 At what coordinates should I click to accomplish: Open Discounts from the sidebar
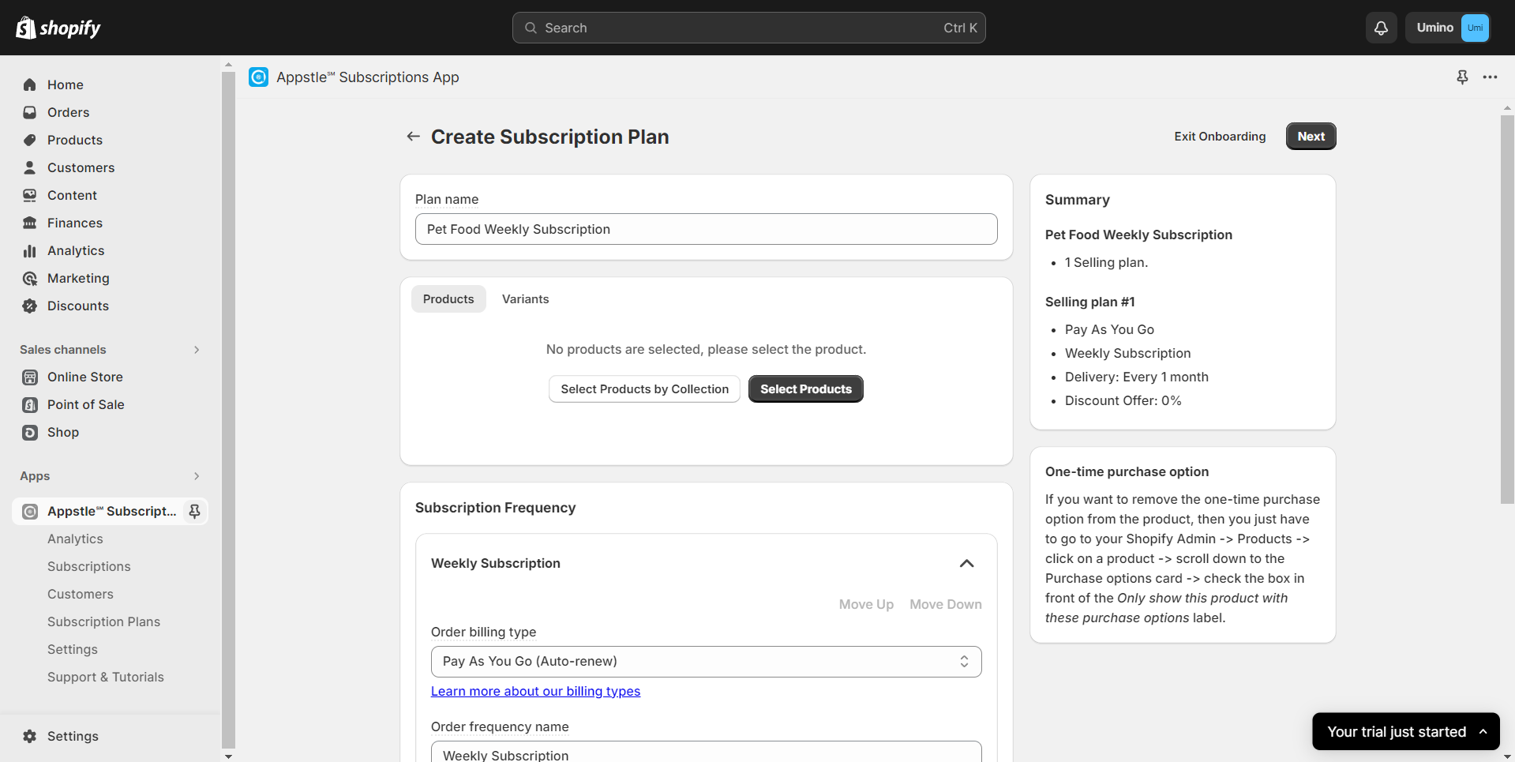coord(77,306)
